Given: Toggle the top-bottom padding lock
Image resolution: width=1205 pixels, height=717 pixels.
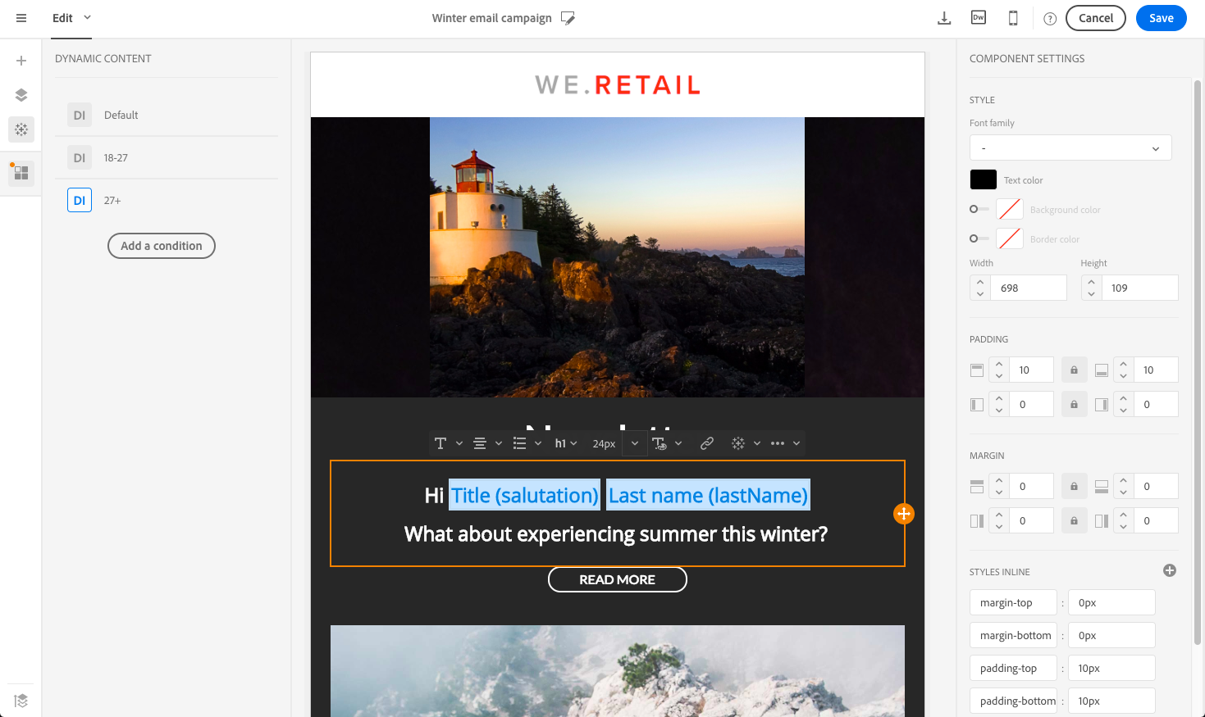Looking at the screenshot, I should (1074, 370).
